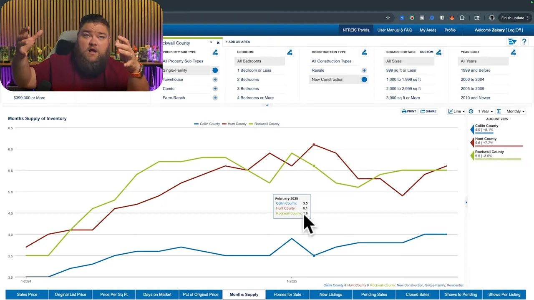Open the browser extensions puzzle icon
Viewport: 534px width, 300px height.
(462, 18)
